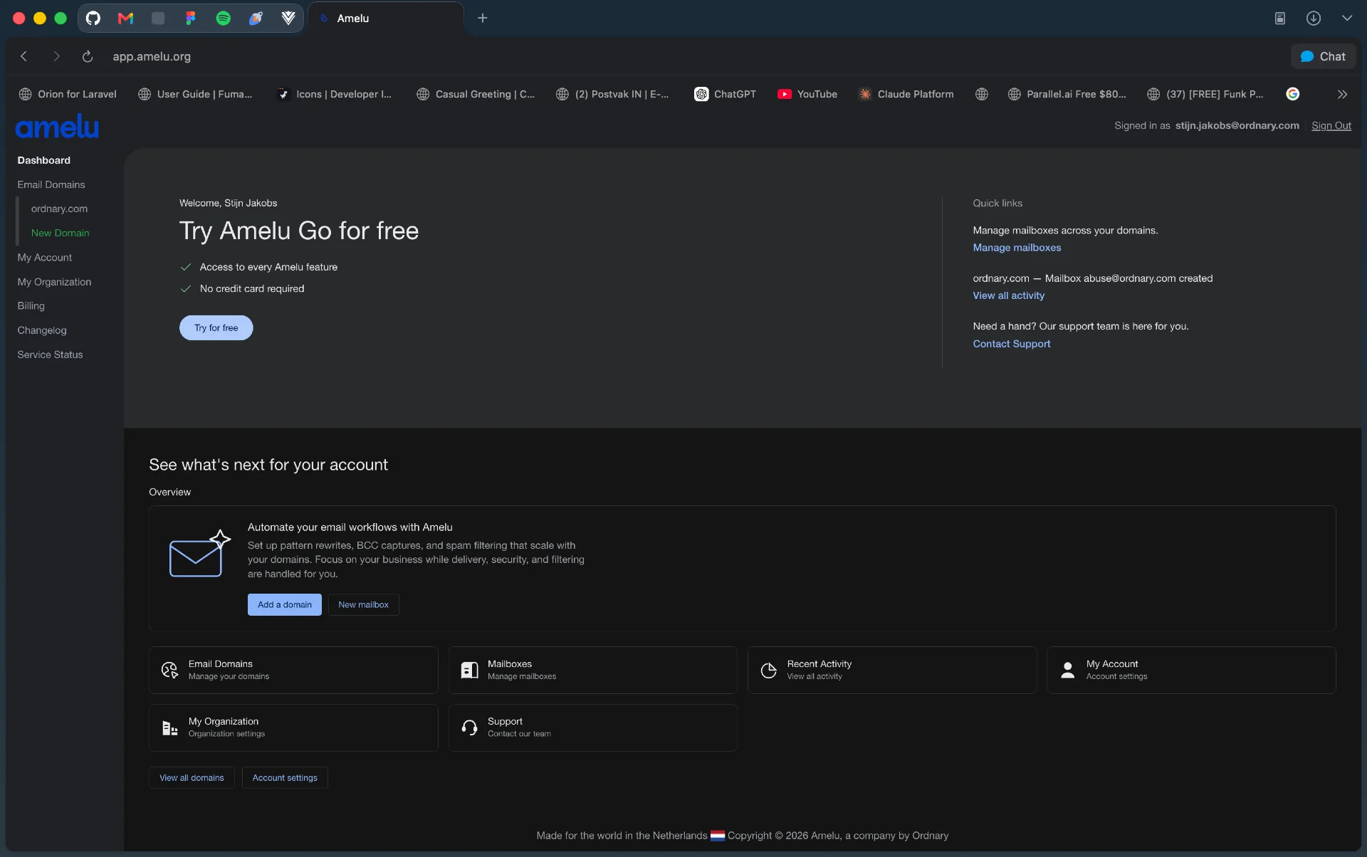Go forward to the next page
Viewport: 1367px width, 857px height.
click(x=56, y=56)
